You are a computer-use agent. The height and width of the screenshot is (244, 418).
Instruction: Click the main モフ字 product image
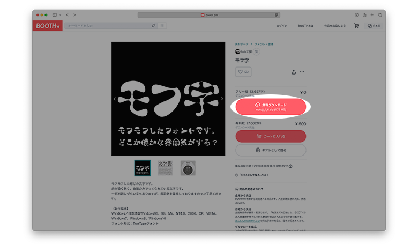(168, 99)
